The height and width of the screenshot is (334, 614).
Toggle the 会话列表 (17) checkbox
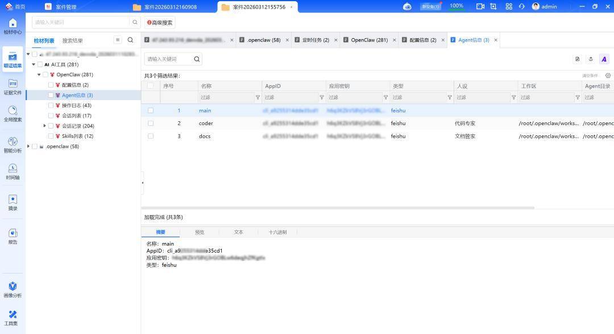pos(51,116)
